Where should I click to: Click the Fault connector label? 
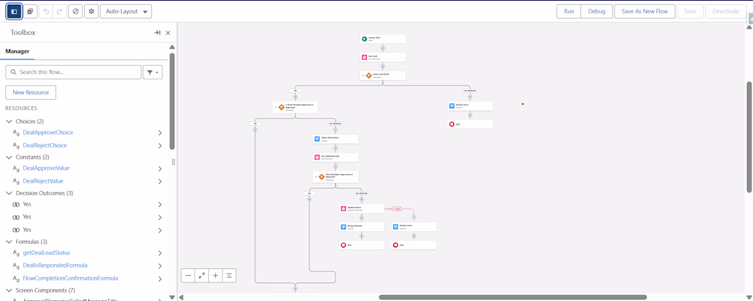coord(396,209)
